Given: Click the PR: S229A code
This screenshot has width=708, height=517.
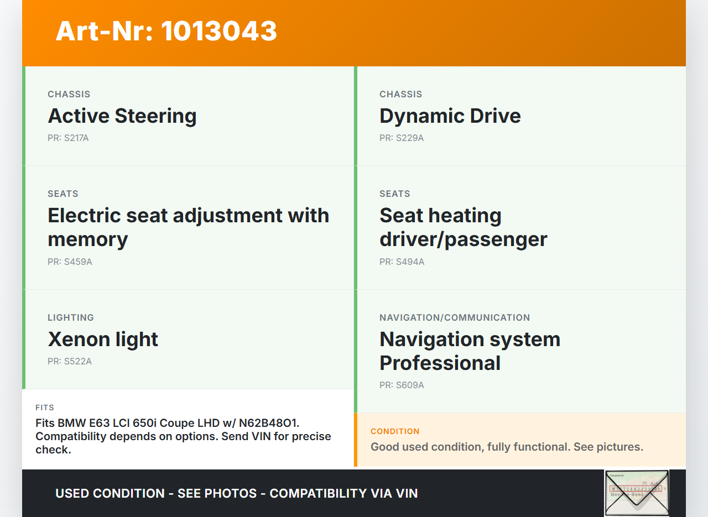Looking at the screenshot, I should (402, 138).
